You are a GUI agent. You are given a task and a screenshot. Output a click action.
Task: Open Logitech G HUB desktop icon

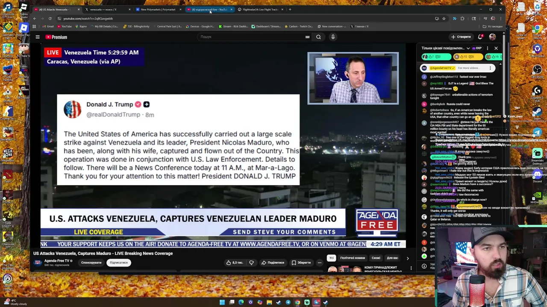click(537, 92)
